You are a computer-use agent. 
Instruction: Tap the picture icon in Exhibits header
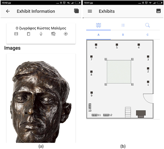(158, 11)
